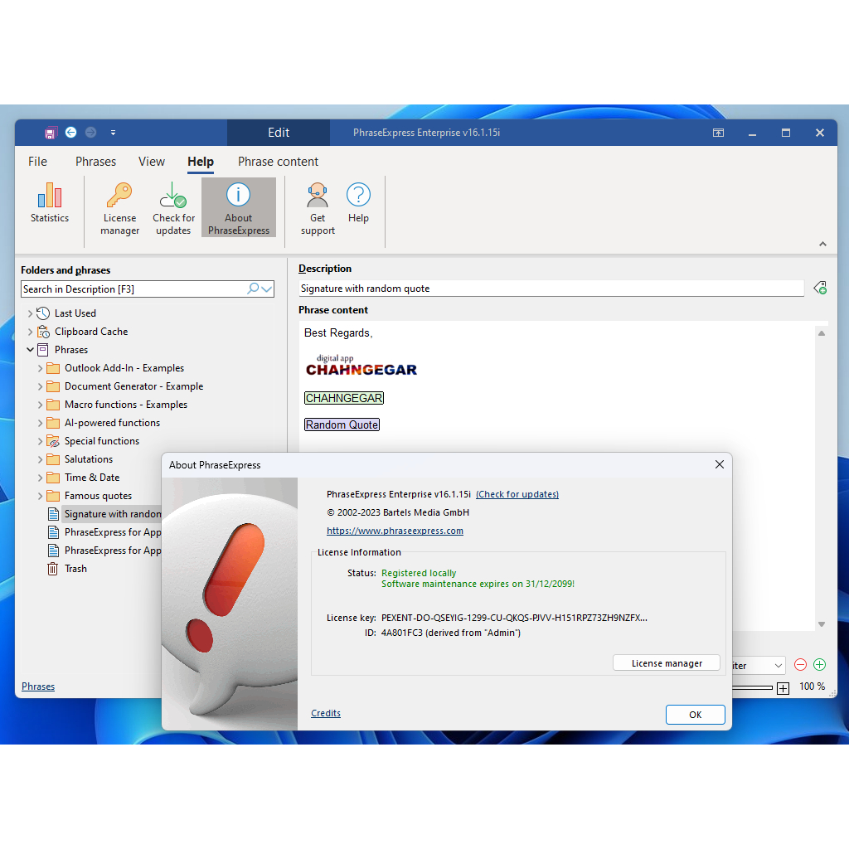Click the Edit tab in title bar
This screenshot has height=849, width=849.
pos(279,133)
